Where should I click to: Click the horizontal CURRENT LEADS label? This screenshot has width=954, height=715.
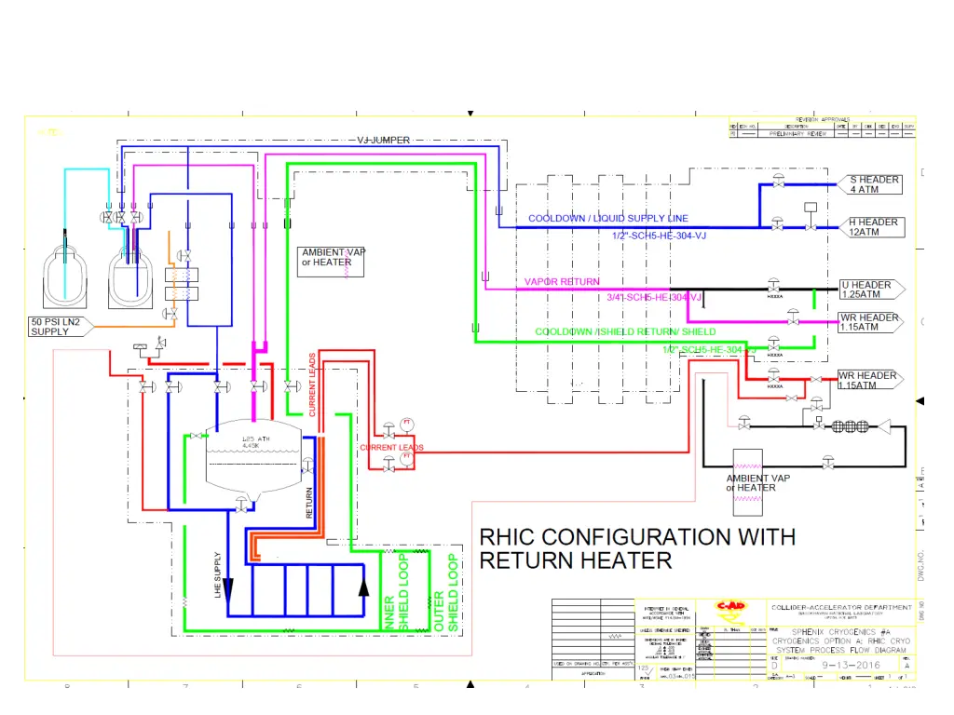(x=391, y=448)
